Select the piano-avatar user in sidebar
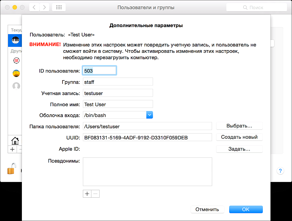292x221 pixels. [x=15, y=40]
